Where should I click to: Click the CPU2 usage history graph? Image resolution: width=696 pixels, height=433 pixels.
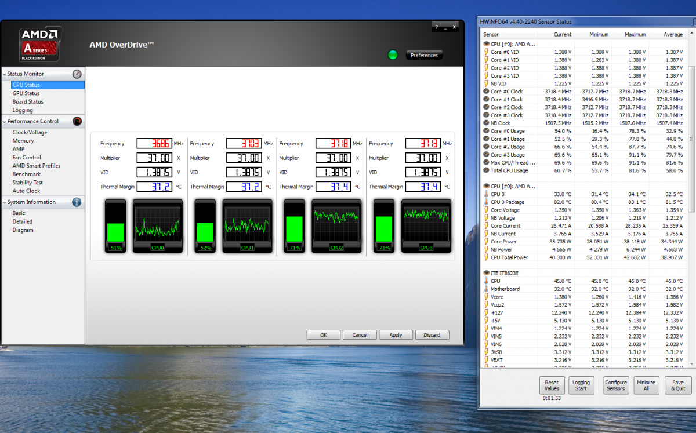[336, 225]
